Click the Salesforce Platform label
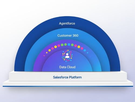 click(x=67, y=77)
